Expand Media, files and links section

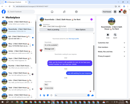[112, 52]
